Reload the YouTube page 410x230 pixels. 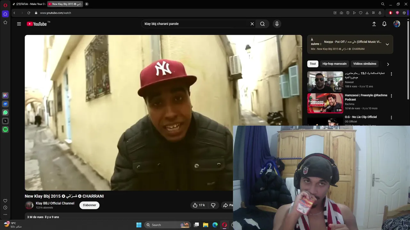tap(29, 13)
